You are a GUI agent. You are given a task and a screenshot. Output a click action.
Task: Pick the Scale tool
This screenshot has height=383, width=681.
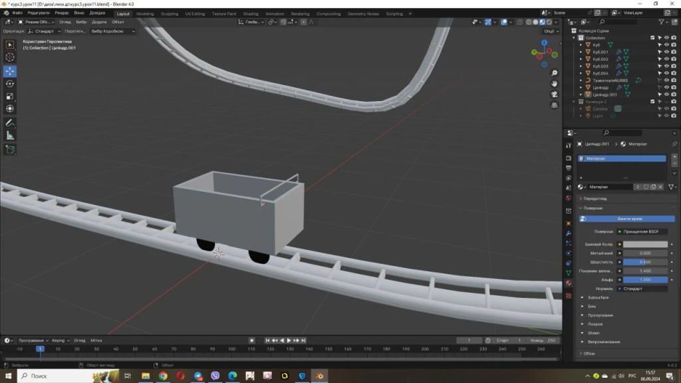(10, 96)
